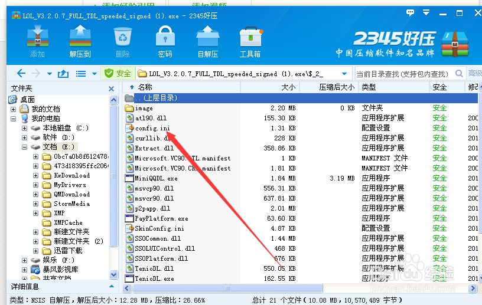Expand the MyDrivers folder node
Screen dimensions: 482x305
(35, 185)
